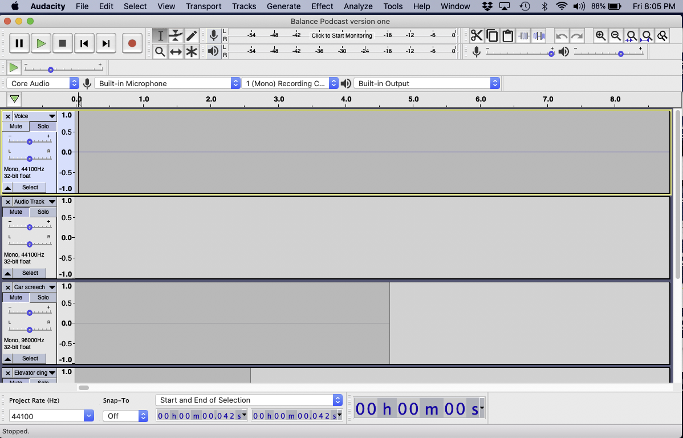Click the Zoom Toggle icon
The image size is (683, 438).
(x=662, y=36)
